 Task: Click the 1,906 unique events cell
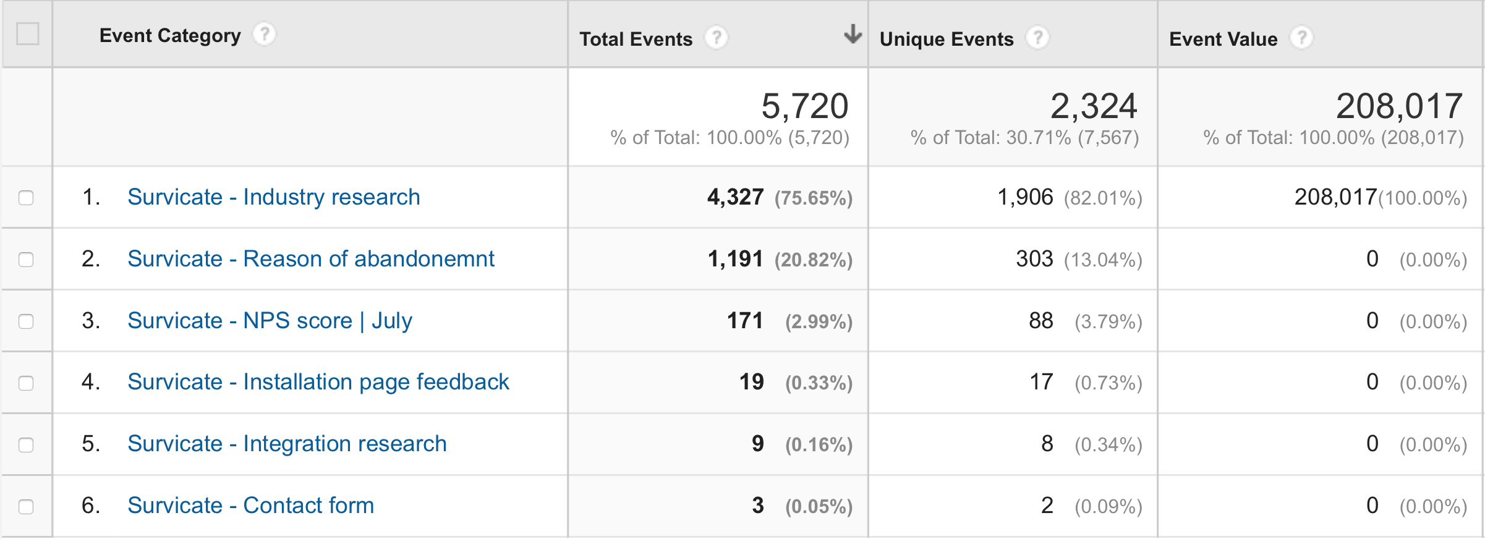click(1025, 197)
